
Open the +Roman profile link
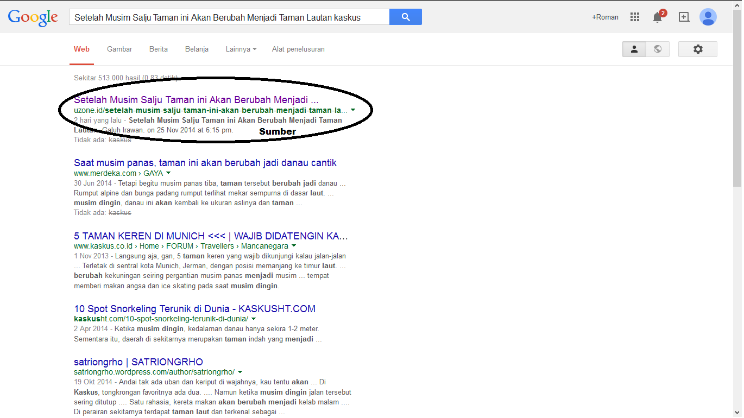(605, 17)
